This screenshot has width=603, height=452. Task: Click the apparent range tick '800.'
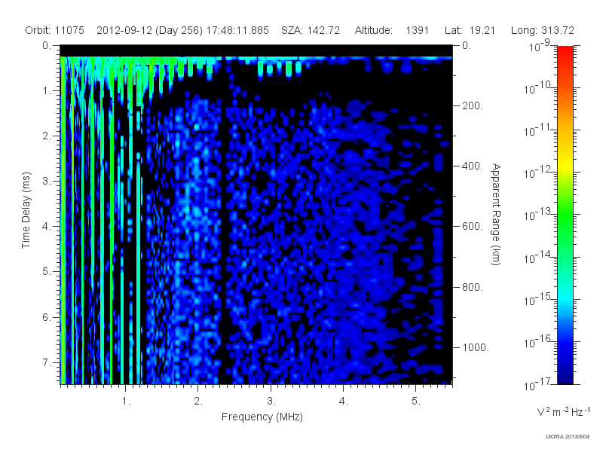(x=473, y=287)
